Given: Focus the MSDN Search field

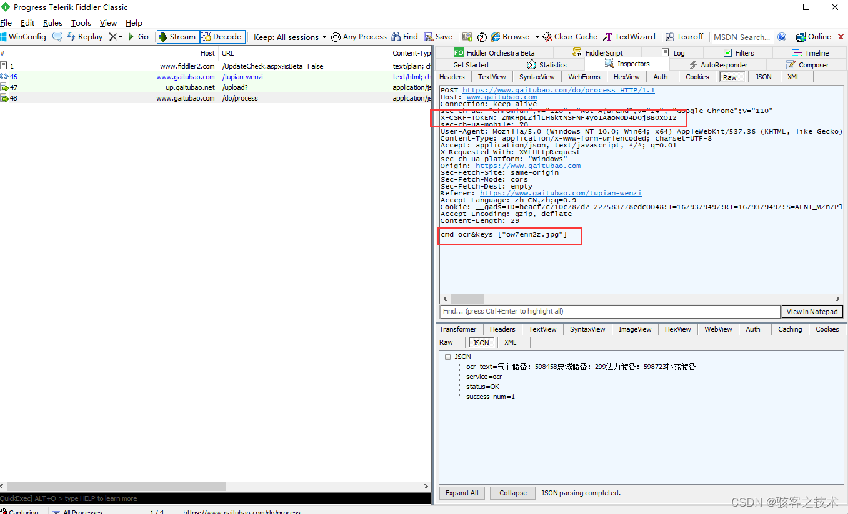Looking at the screenshot, I should (742, 37).
